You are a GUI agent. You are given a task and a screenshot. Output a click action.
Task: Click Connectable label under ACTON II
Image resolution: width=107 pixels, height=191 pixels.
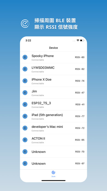click(x=38, y=142)
